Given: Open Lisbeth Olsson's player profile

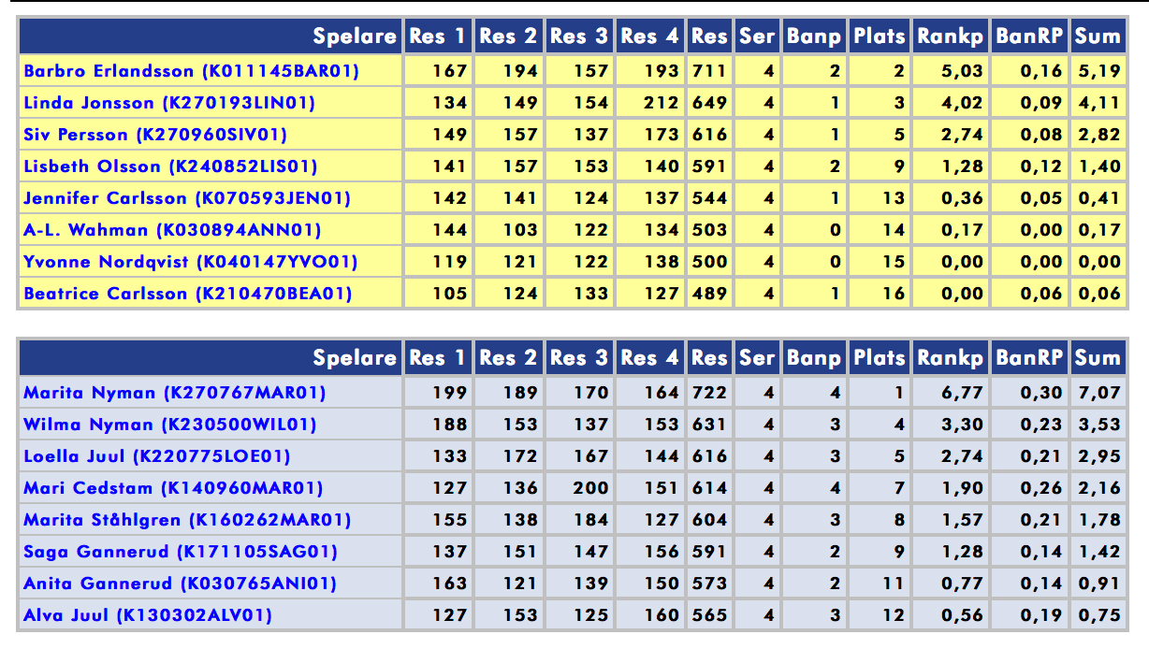Looking at the screenshot, I should click(x=170, y=166).
